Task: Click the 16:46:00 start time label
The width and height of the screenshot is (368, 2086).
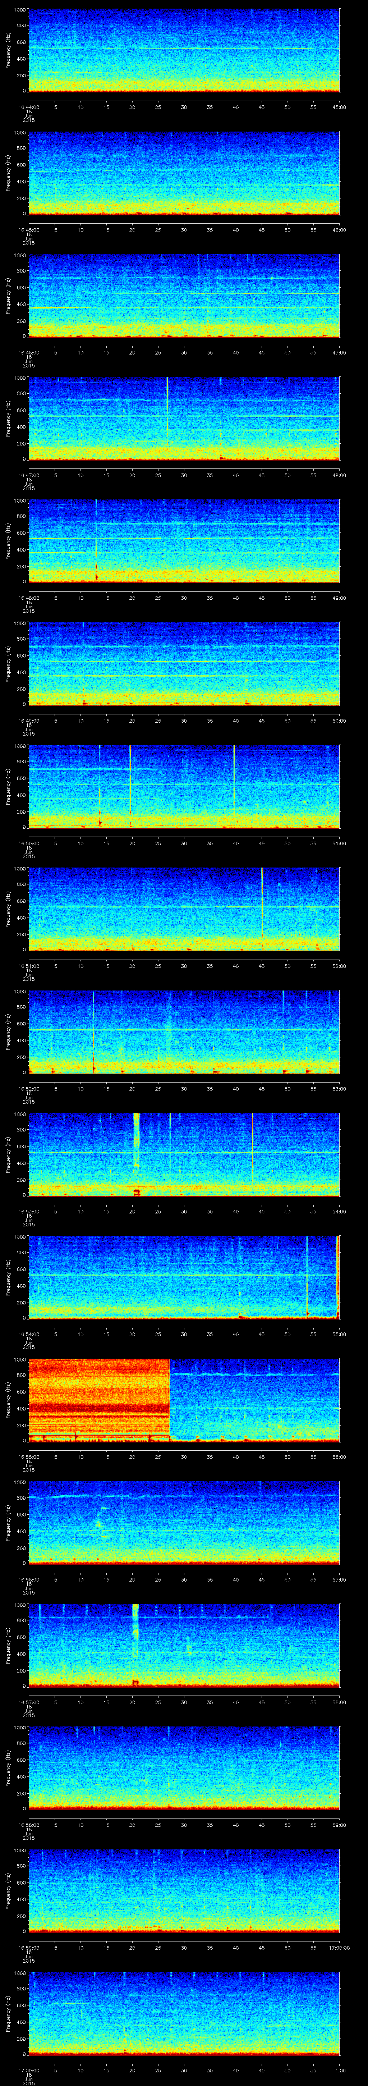Action: point(28,352)
